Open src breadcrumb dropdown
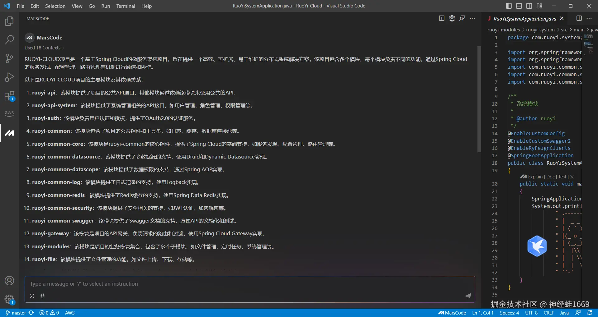This screenshot has height=317, width=598. tap(564, 30)
